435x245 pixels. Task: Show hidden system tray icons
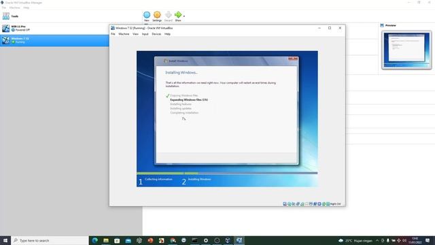click(377, 240)
